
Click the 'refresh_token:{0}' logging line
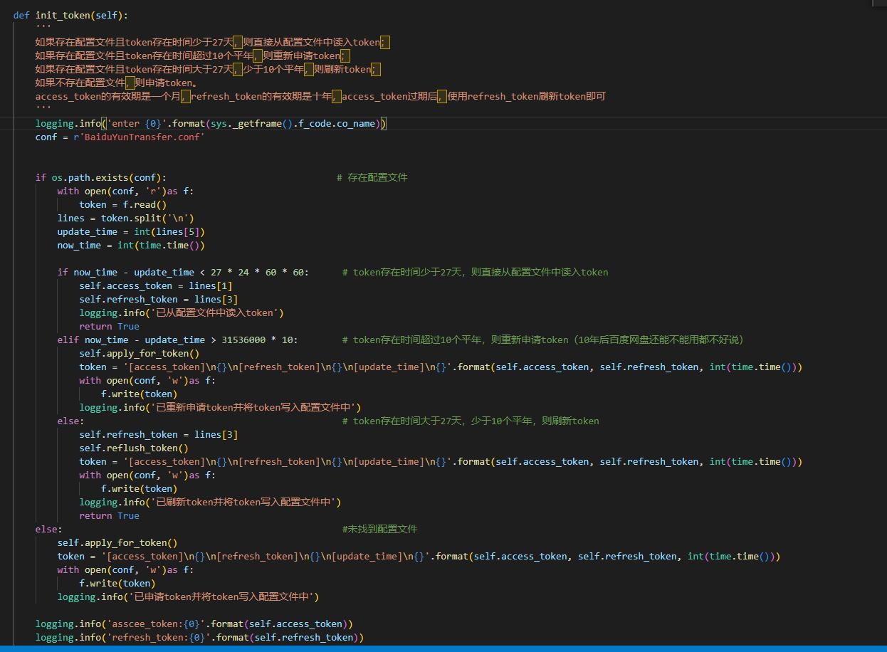click(199, 637)
